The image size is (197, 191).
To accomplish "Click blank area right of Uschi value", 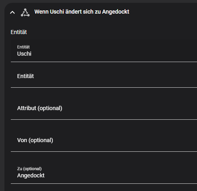I will (113, 54).
